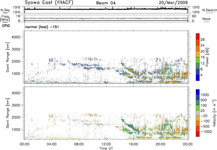Image resolution: width=217 pixels, height=150 pixels.
Task: Pick the bright blue bottom Power colorbar segment
Action: click(x=198, y=78)
